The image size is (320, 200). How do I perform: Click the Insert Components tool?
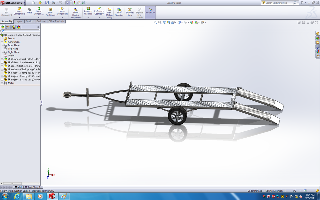click(x=19, y=11)
